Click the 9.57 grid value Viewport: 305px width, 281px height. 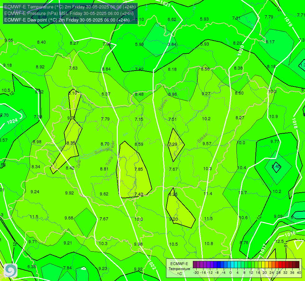(x=207, y=144)
